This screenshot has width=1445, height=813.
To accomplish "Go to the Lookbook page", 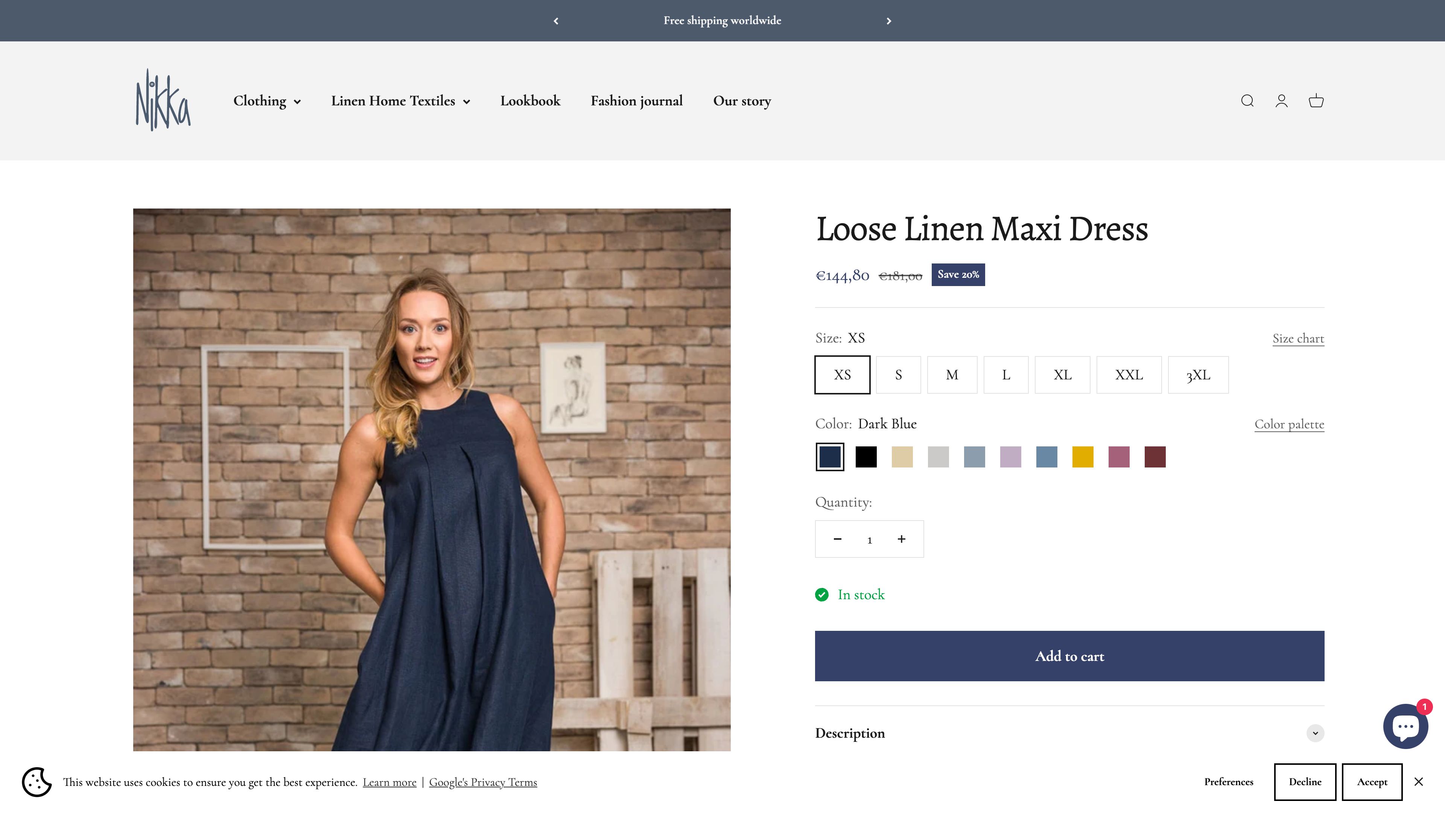I will coord(530,101).
